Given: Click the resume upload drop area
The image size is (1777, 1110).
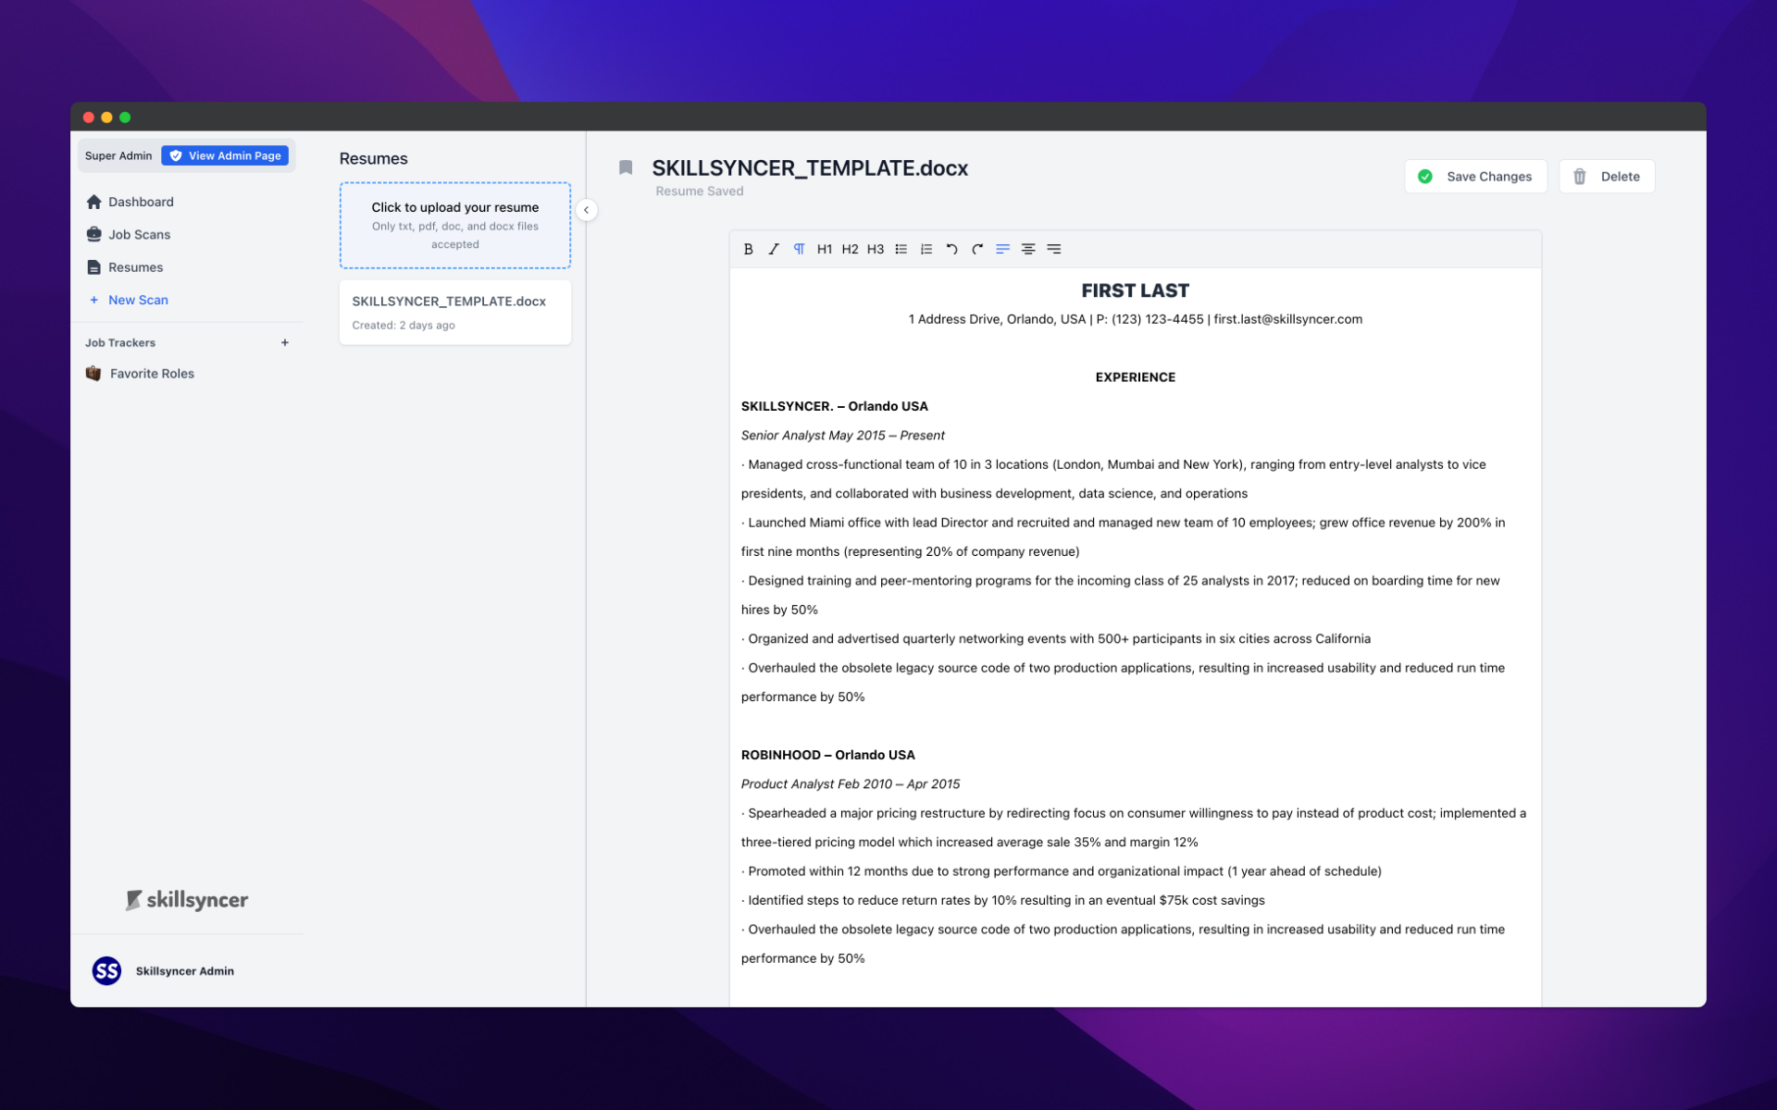Looking at the screenshot, I should pyautogui.click(x=454, y=225).
